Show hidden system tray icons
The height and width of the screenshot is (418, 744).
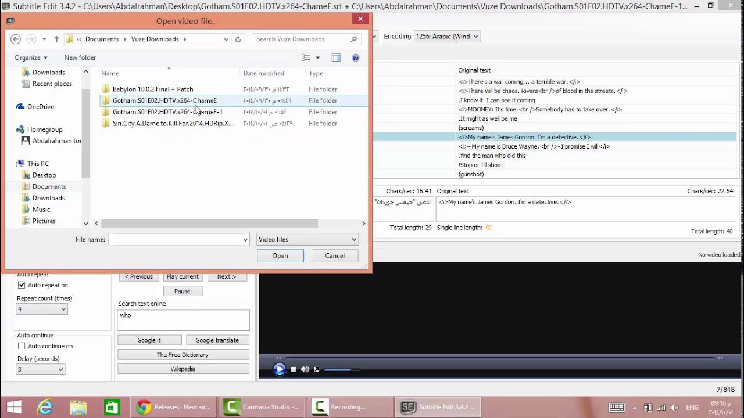[635, 408]
